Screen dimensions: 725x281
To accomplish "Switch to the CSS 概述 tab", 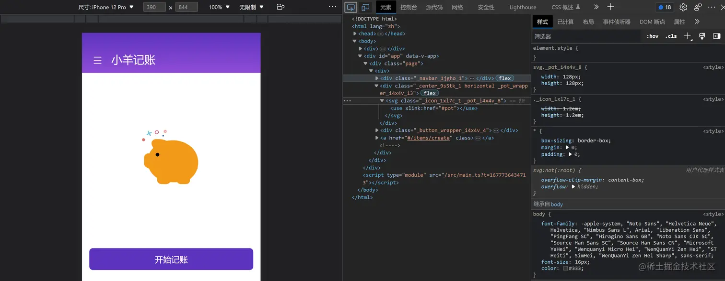I will coord(566,7).
